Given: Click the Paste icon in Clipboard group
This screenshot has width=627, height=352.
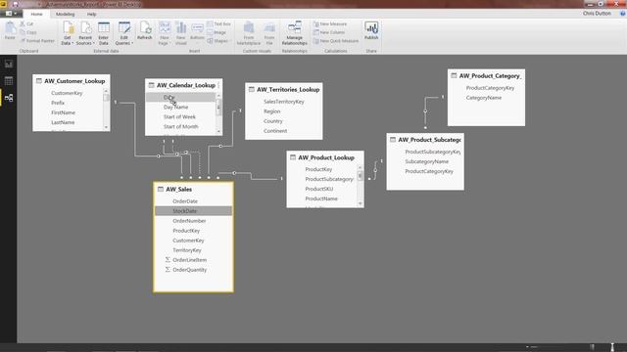Looking at the screenshot, I should (10, 30).
